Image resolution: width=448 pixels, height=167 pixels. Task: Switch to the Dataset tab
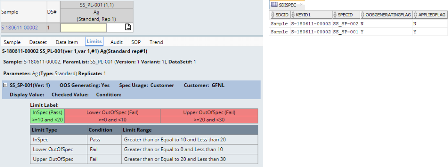click(38, 42)
